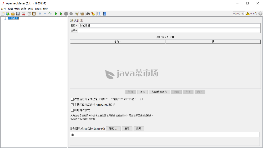The image size is (263, 148).
Task: Click the 删除 button beside 浏览...
Action: point(127,129)
